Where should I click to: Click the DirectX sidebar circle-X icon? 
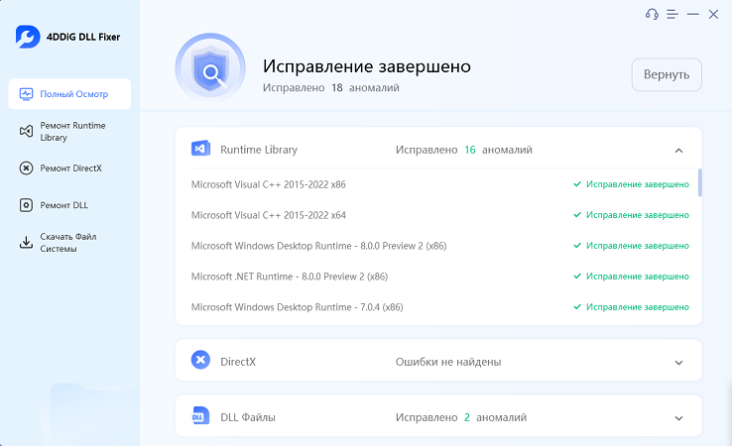[x=26, y=167]
